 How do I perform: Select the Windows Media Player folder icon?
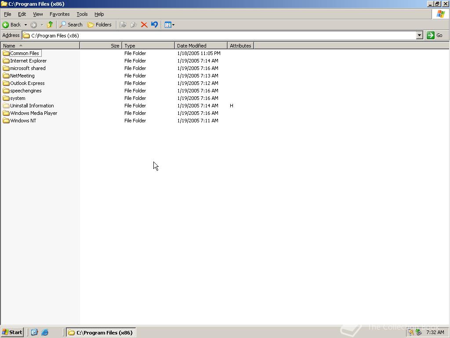[6, 113]
